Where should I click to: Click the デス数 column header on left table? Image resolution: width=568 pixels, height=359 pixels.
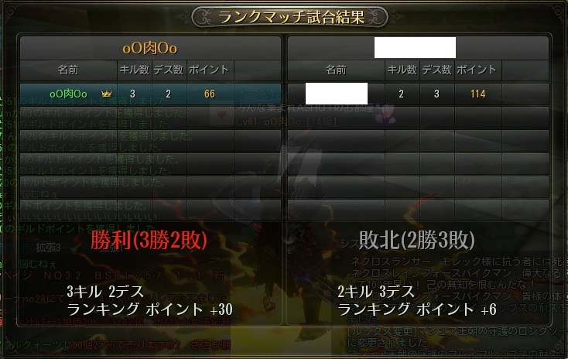pyautogui.click(x=169, y=70)
